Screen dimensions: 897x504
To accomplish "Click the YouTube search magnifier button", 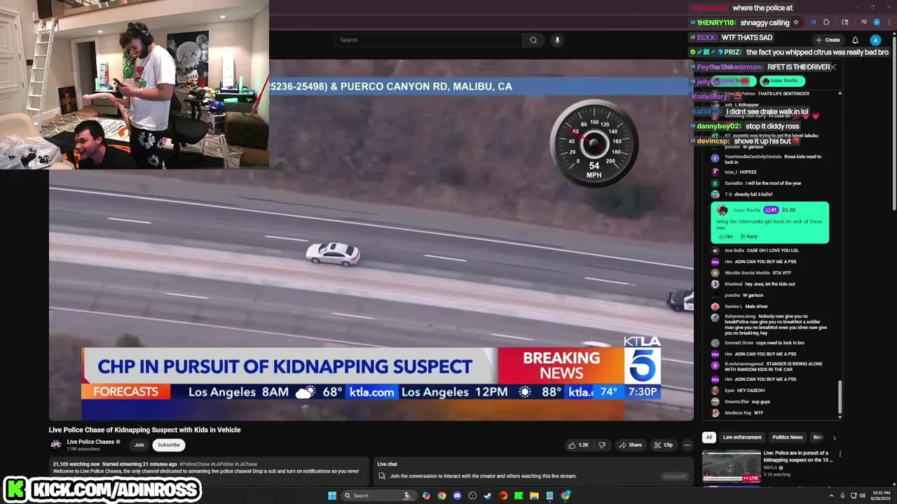I will 533,40.
